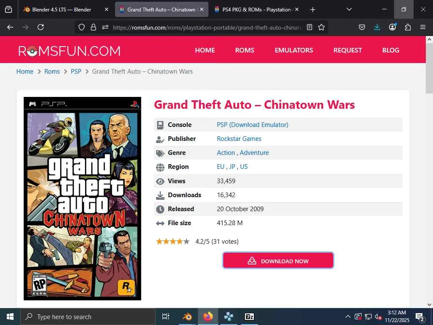Bookmark this page with the star icon
This screenshot has width=433, height=325.
[x=321, y=27]
